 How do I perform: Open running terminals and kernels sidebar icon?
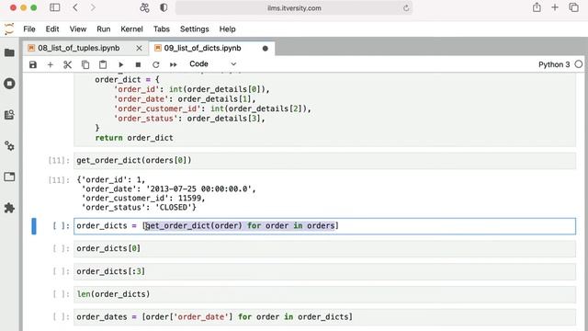point(9,84)
